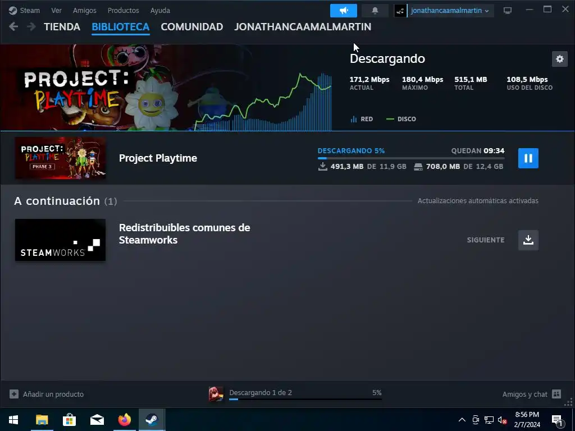This screenshot has height=431, width=575.
Task: Click the plus icon beside Añadir un producto
Action: coord(14,394)
